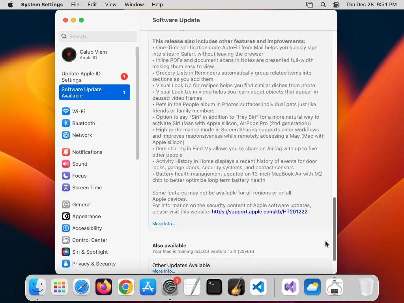Open the Focus moon icon

[x=66, y=176]
